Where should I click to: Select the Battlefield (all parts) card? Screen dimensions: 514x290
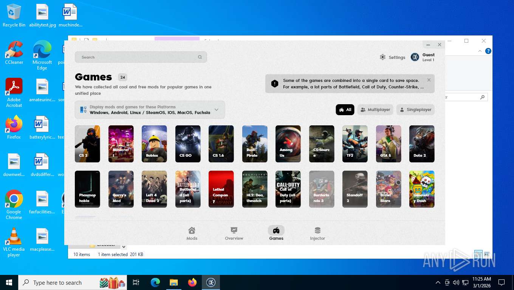pyautogui.click(x=188, y=189)
